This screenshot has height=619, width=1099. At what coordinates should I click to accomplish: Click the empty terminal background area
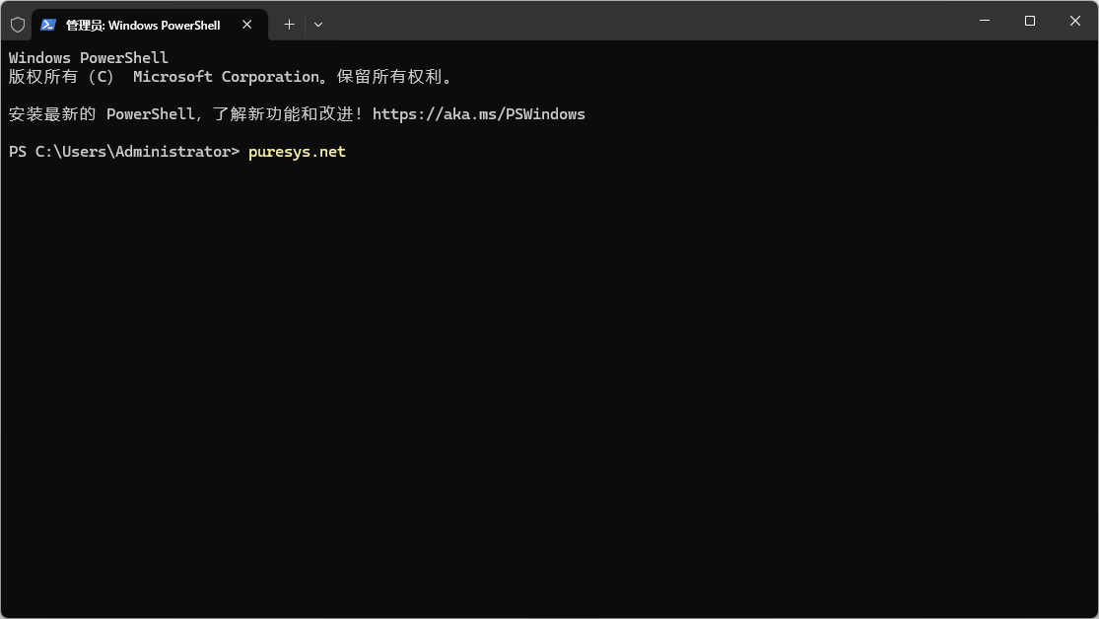(542, 394)
